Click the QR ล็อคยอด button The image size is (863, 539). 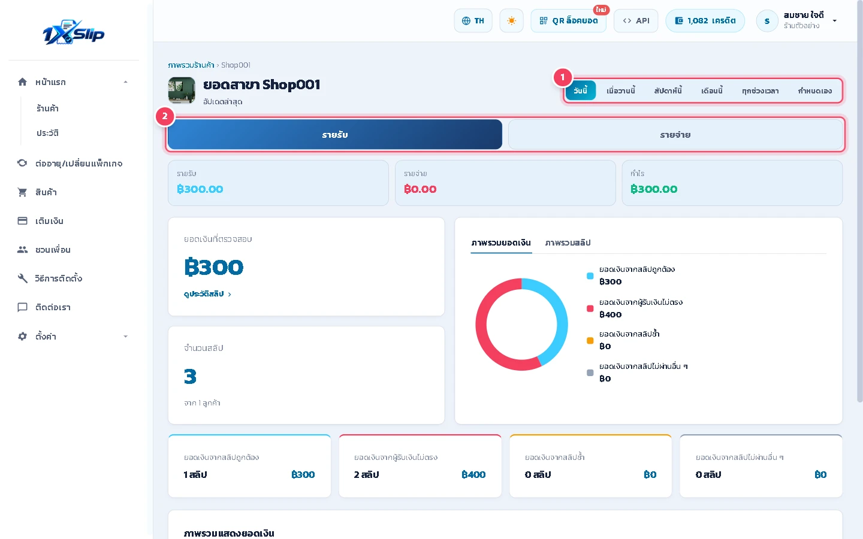pyautogui.click(x=568, y=21)
